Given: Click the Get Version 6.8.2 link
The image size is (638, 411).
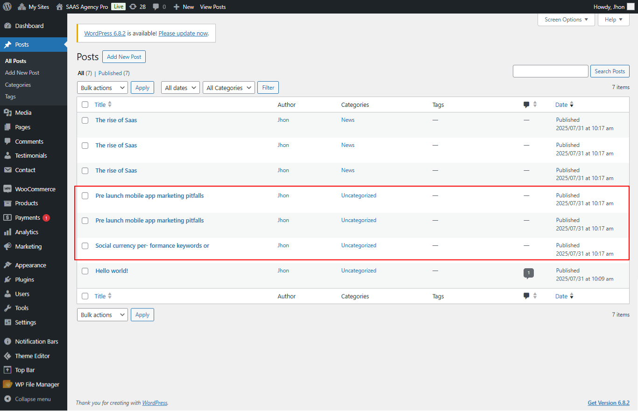Looking at the screenshot, I should (609, 403).
